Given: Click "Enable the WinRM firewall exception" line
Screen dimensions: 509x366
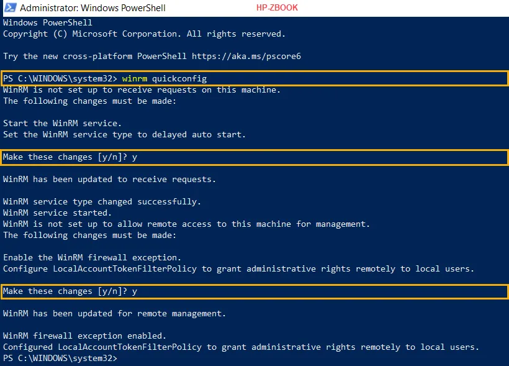Looking at the screenshot, I should point(91,258).
